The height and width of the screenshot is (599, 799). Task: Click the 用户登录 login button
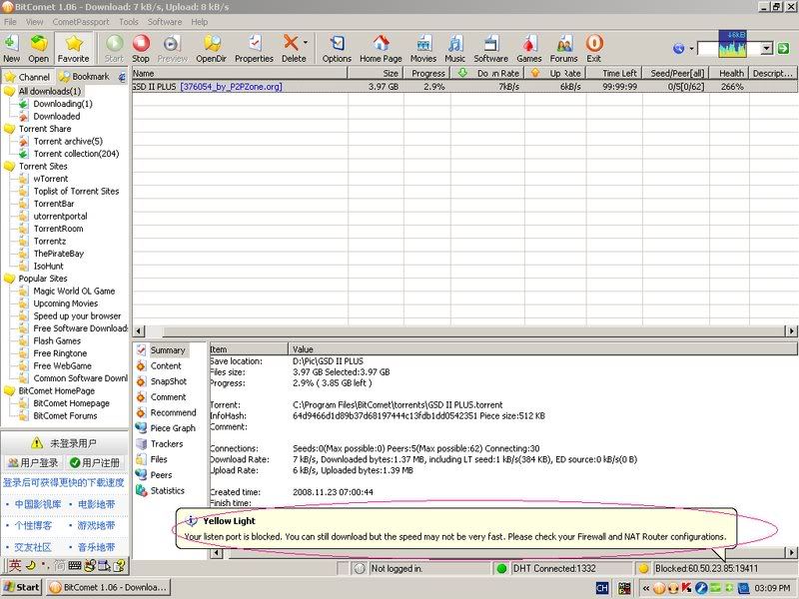coord(33,463)
